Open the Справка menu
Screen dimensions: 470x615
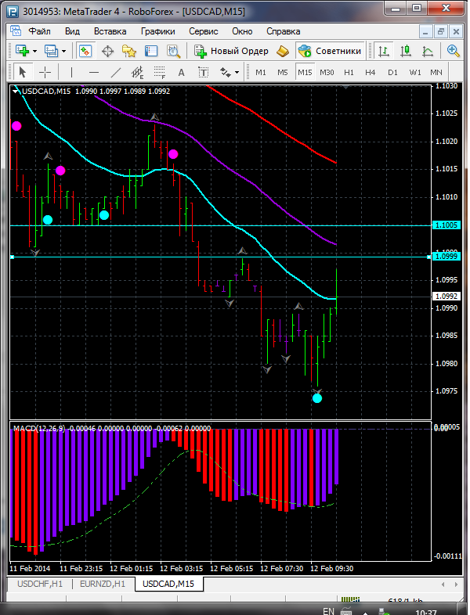pyautogui.click(x=283, y=31)
